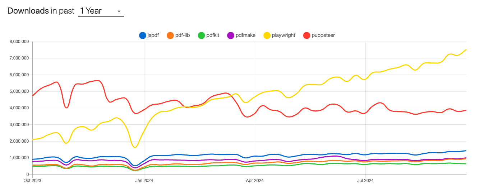Toggle the jspdf series label text
This screenshot has height=191, width=489.
(x=153, y=35)
